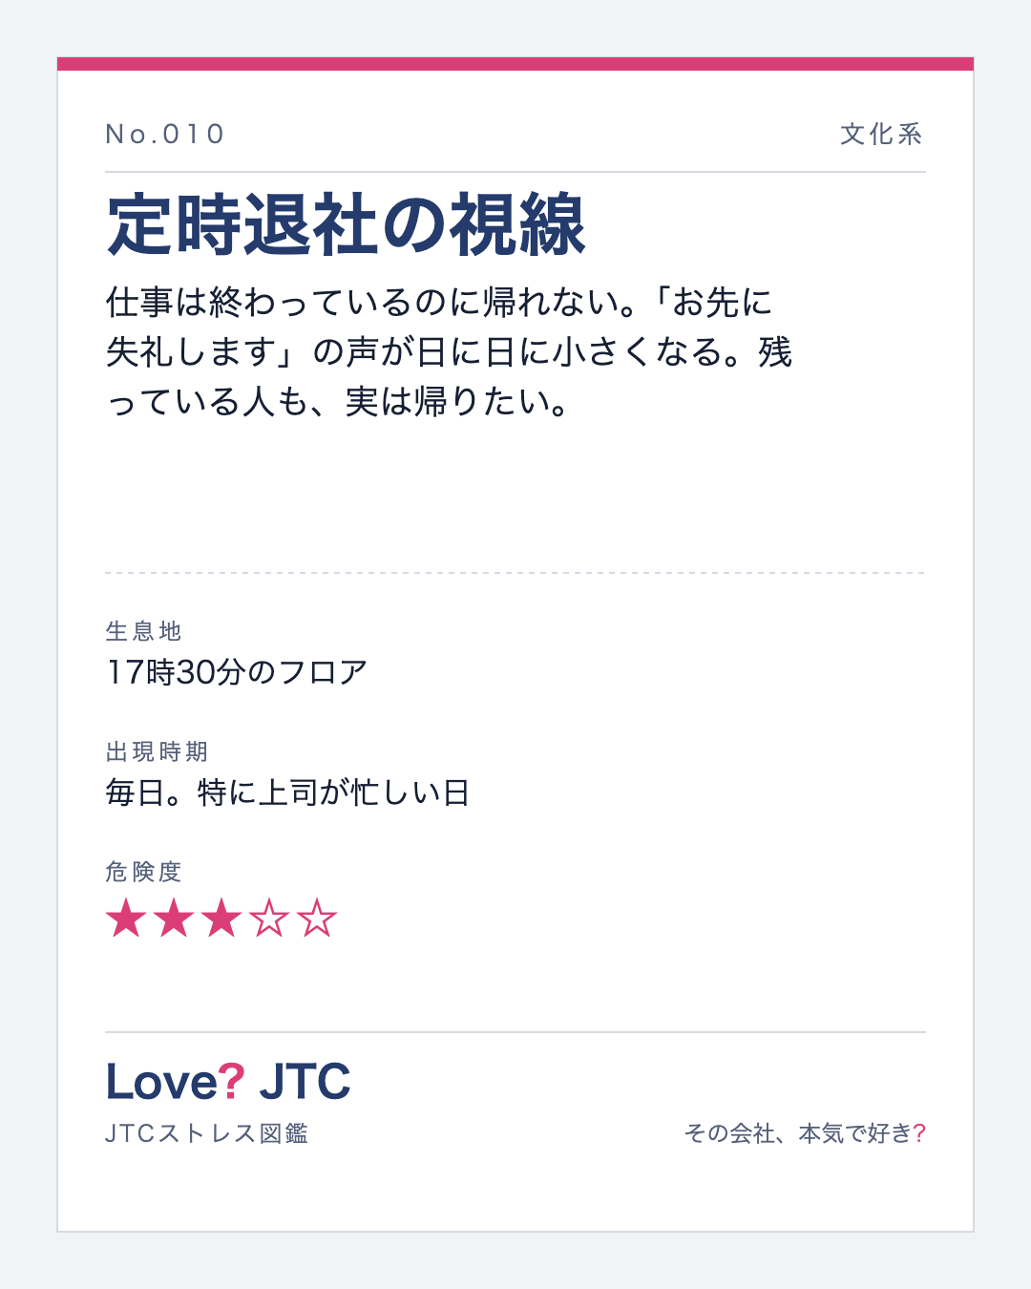This screenshot has height=1289, width=1031.
Task: Click the title 定時退社の視線
Action: (346, 225)
